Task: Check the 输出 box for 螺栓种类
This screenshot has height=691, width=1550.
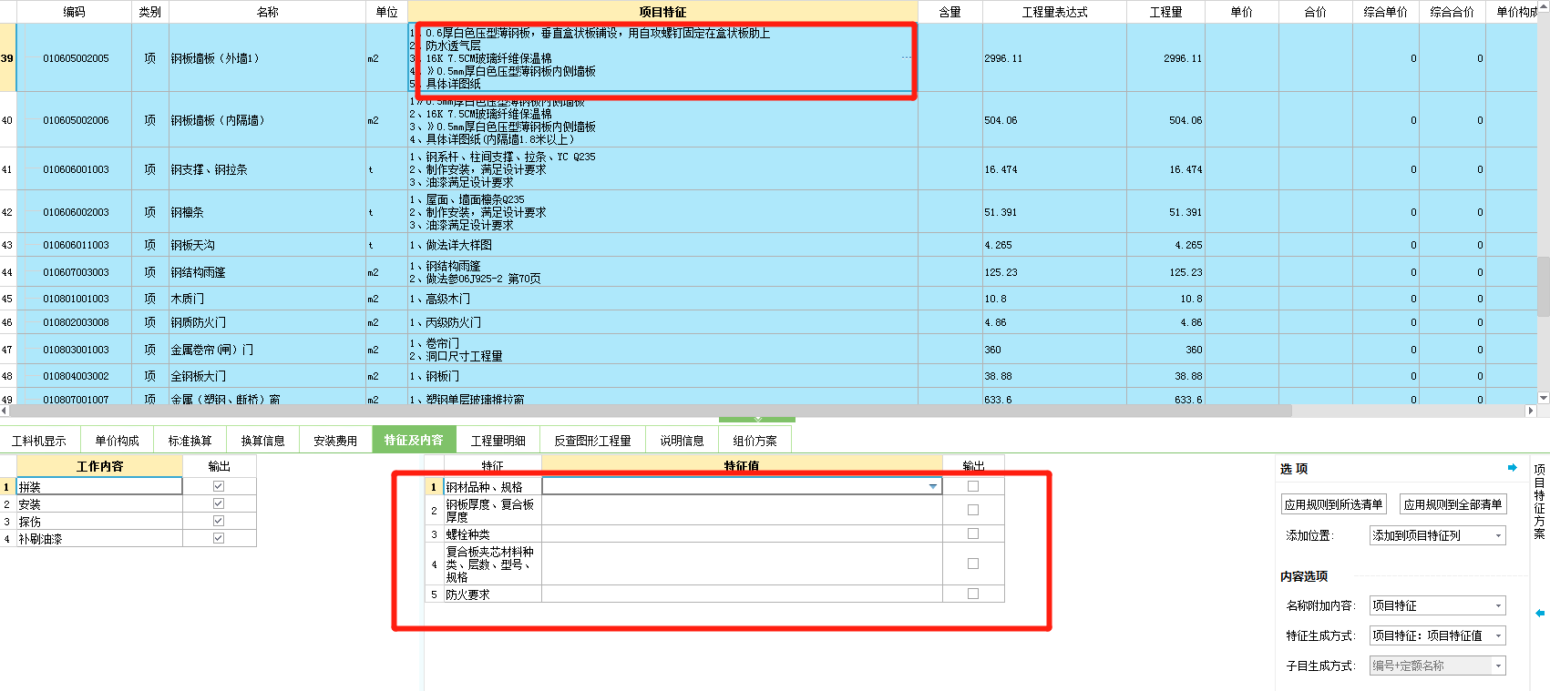Action: click(x=973, y=533)
